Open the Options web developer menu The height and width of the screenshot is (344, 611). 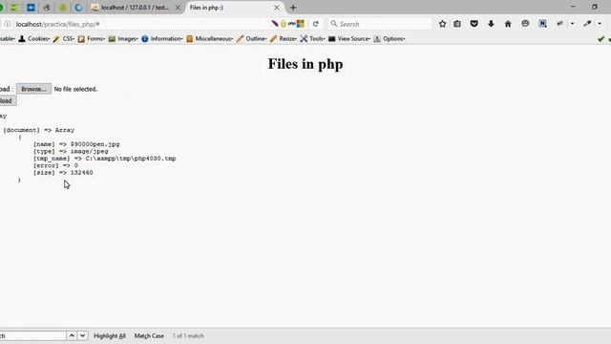point(390,38)
